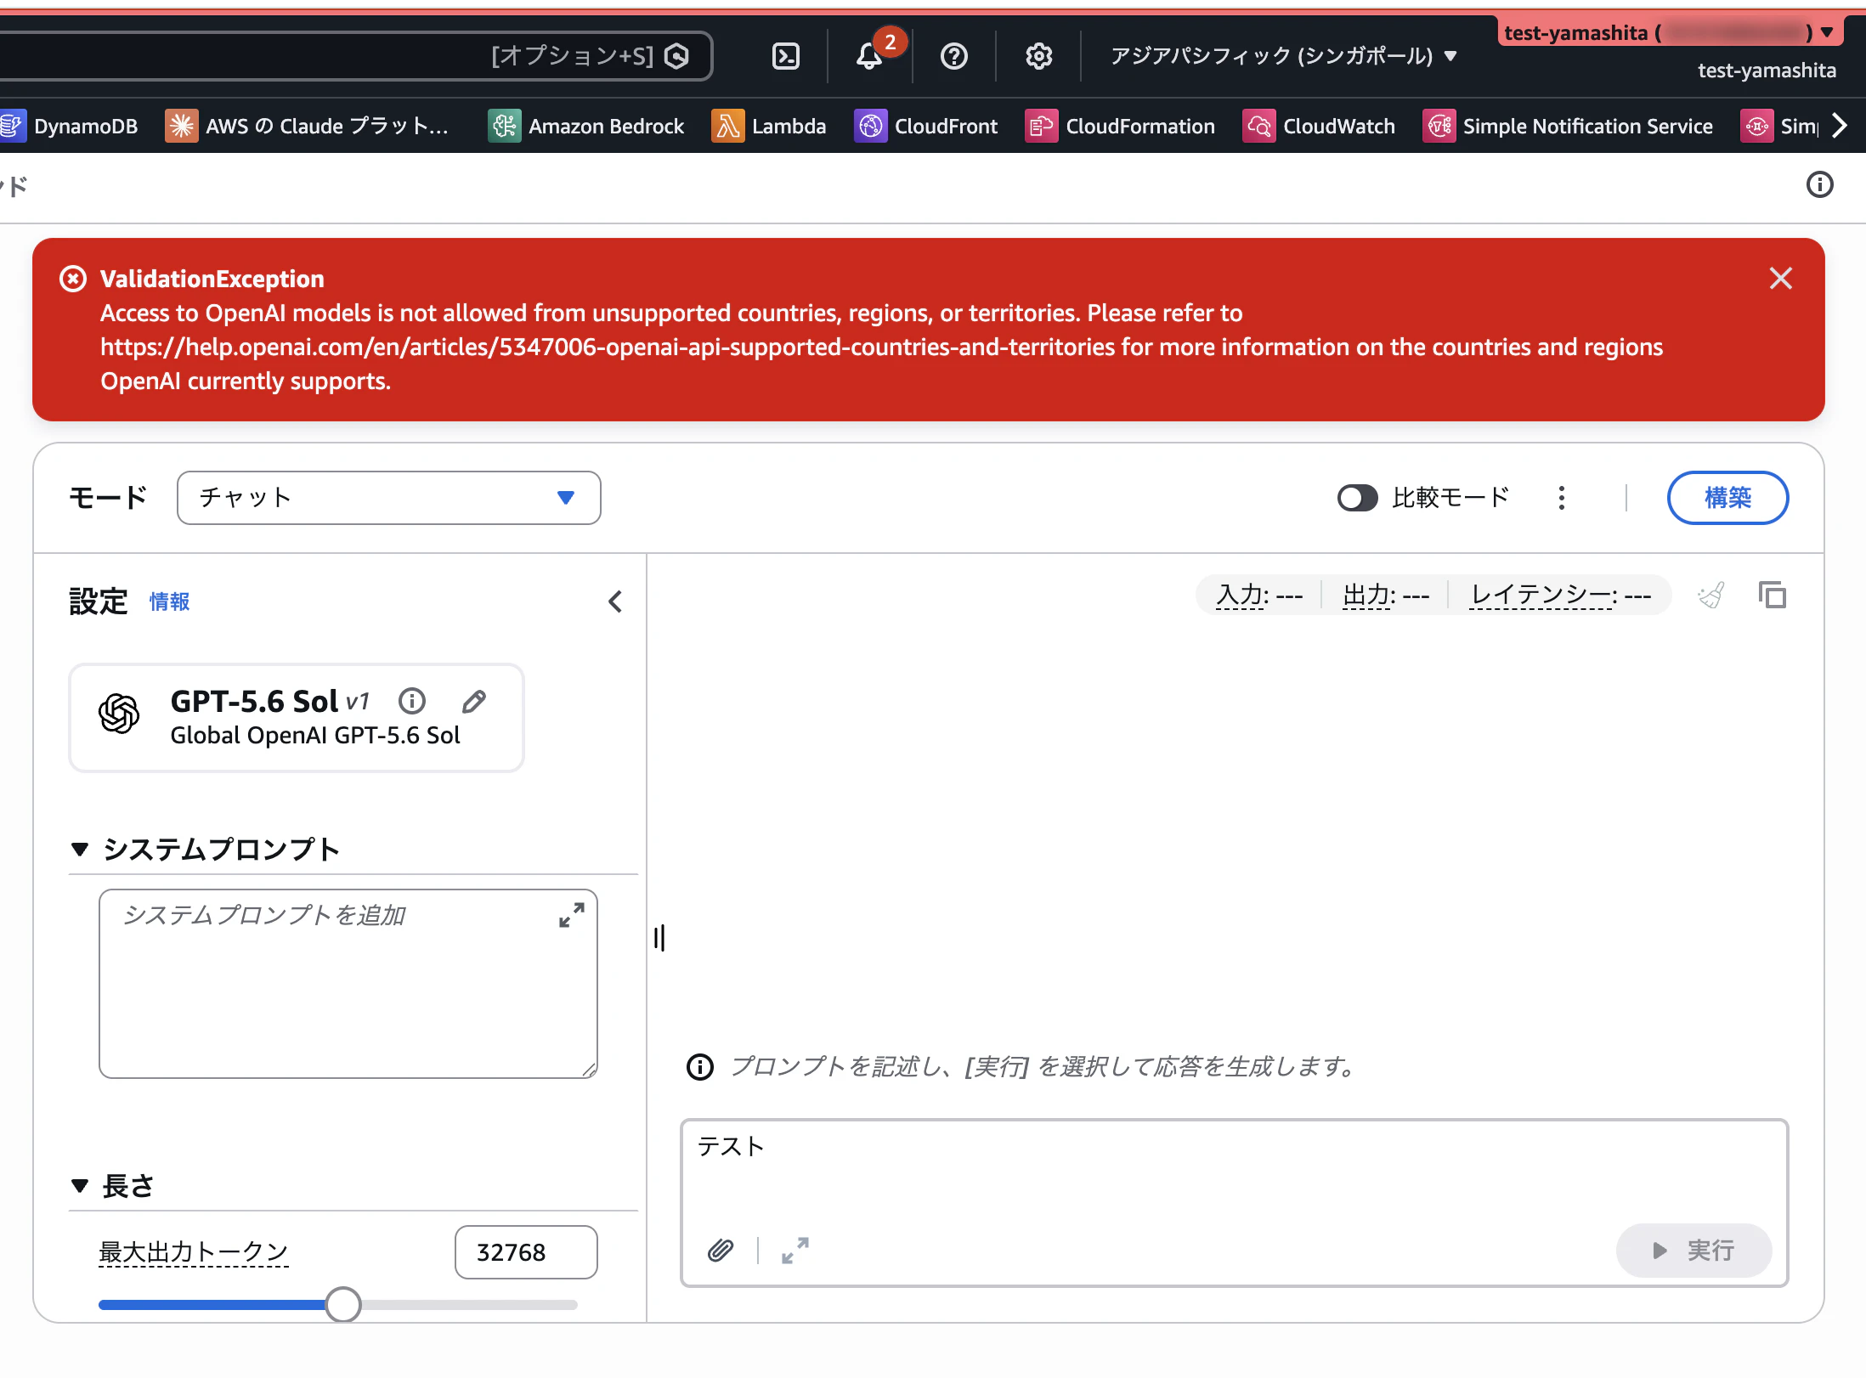Click into the システムプロンプトを追加 textarea
Viewport: 1866px width, 1378px height.
coord(348,983)
